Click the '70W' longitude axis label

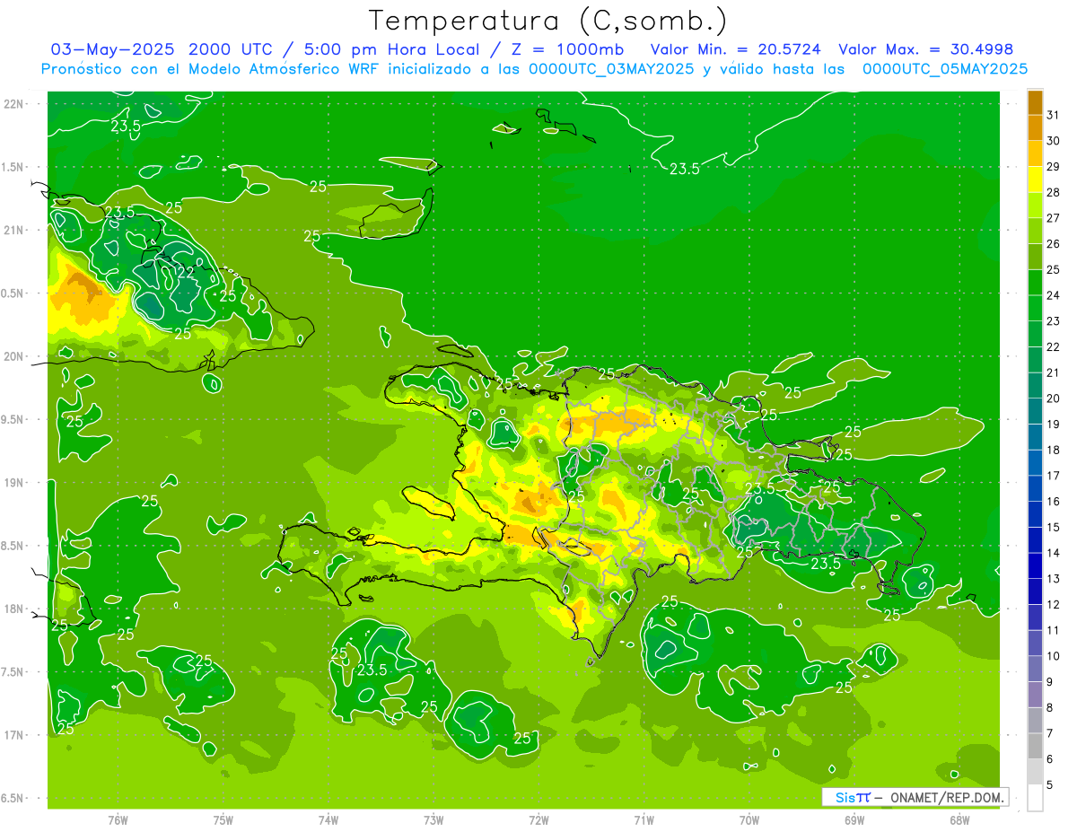(x=749, y=819)
